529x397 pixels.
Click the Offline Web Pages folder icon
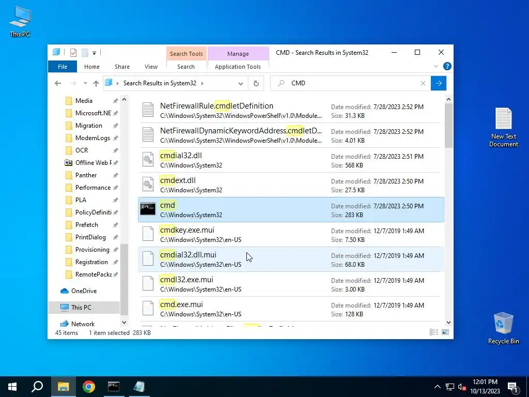coord(69,163)
